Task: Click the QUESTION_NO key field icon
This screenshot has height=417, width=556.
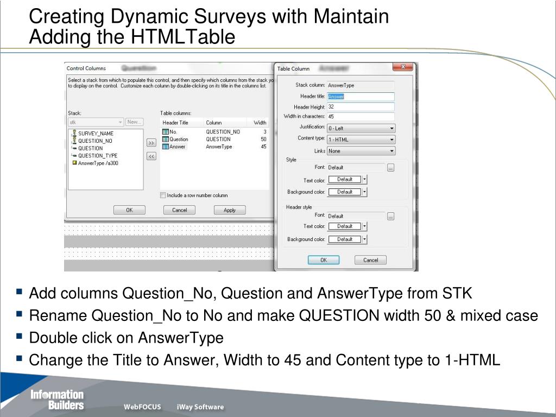Action: click(x=74, y=141)
